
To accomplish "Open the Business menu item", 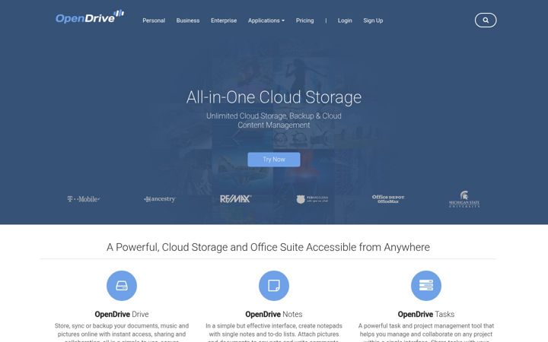I will tap(188, 21).
